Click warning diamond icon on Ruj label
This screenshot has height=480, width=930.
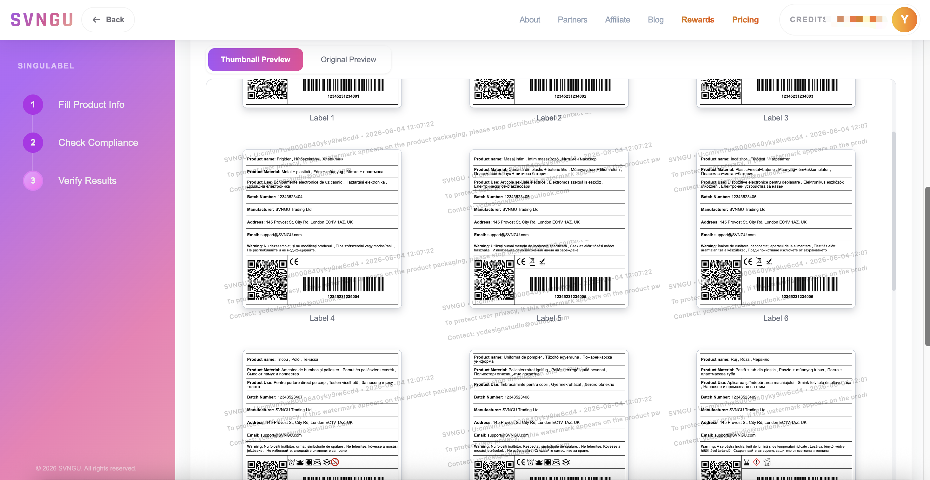757,462
